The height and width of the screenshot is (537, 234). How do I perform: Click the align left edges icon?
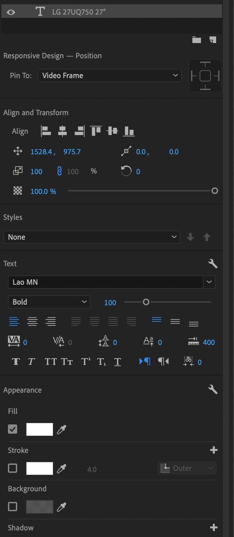point(46,131)
